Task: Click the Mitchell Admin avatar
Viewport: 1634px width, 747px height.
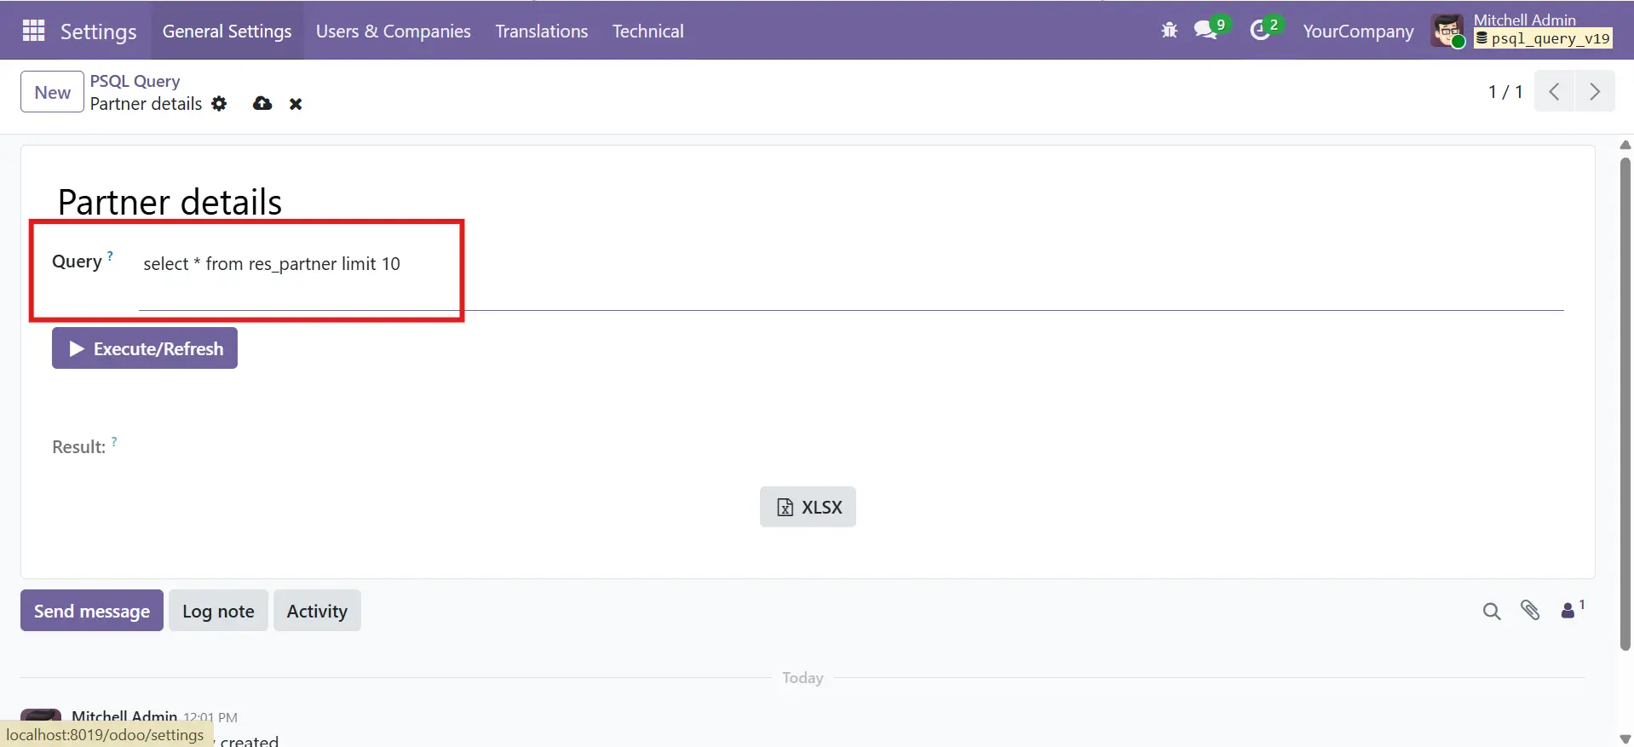Action: tap(1447, 31)
